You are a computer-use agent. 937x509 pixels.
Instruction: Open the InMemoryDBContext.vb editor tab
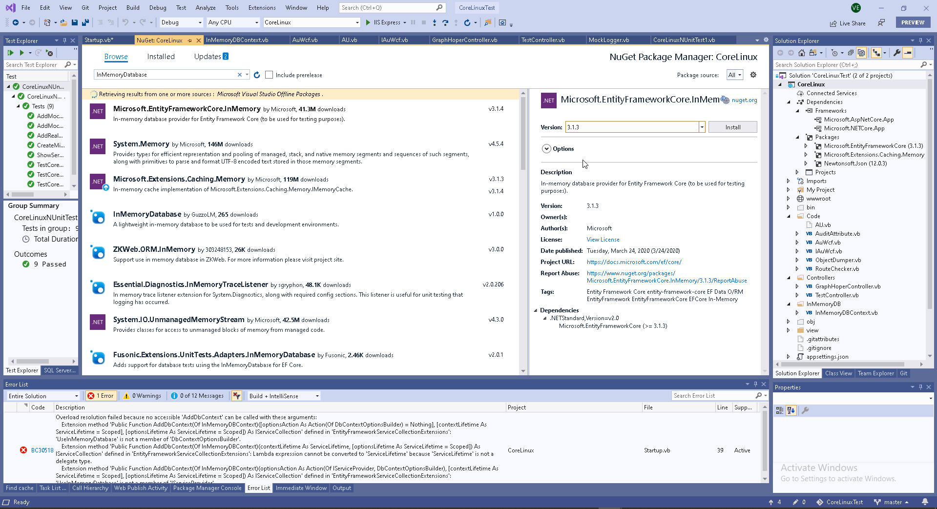coord(237,40)
